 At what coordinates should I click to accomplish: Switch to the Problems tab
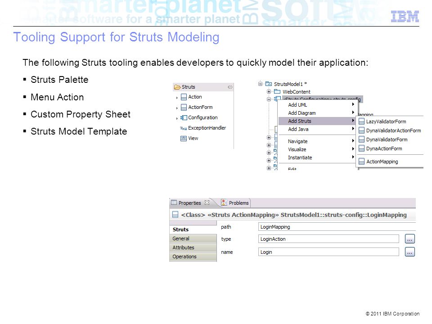235,203
